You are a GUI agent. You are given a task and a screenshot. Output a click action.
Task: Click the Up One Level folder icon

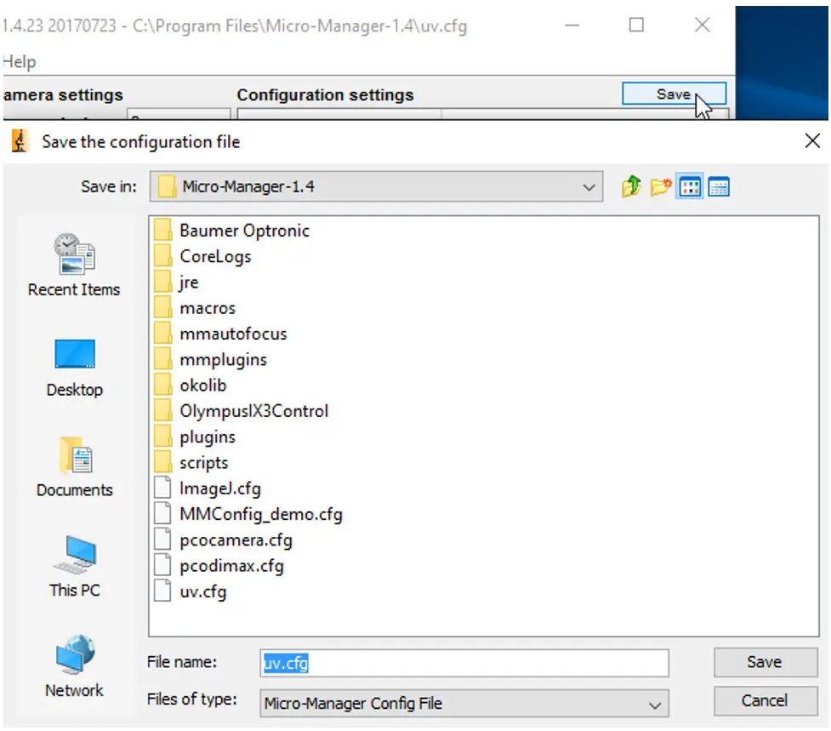coord(631,186)
